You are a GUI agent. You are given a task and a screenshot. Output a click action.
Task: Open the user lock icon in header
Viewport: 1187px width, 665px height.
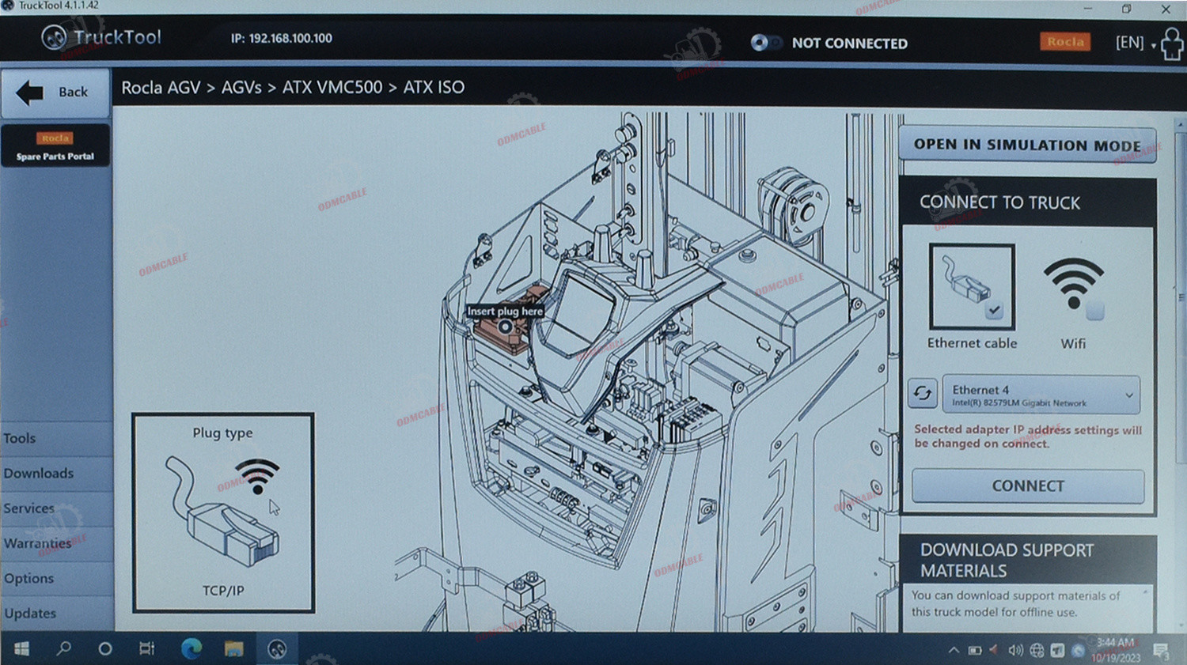pyautogui.click(x=1172, y=44)
